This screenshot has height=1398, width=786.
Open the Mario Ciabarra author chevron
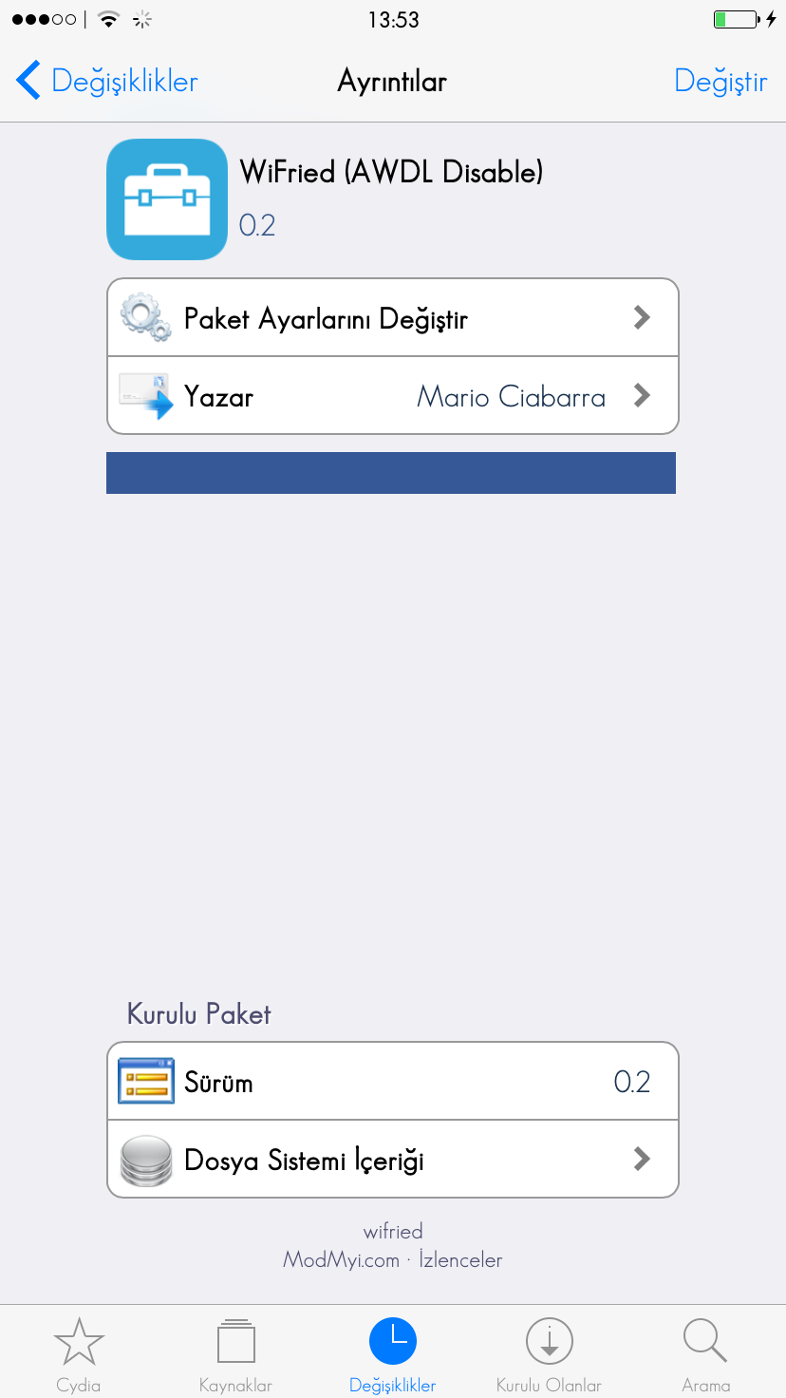(x=643, y=395)
